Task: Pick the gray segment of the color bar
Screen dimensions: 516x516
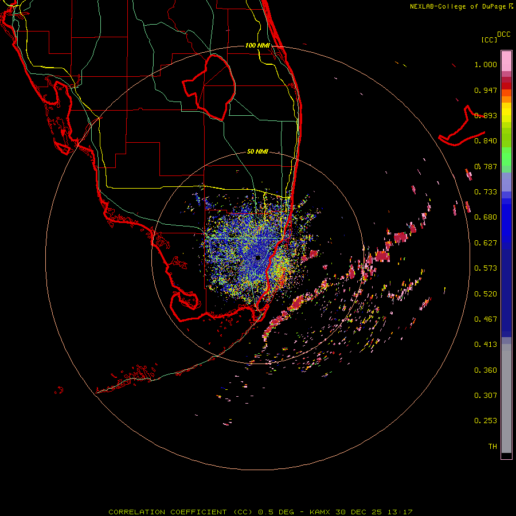Action: point(506,398)
